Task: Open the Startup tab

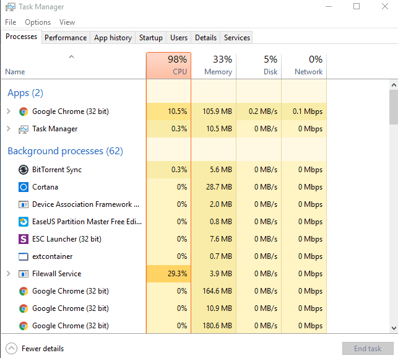Action: coord(151,38)
